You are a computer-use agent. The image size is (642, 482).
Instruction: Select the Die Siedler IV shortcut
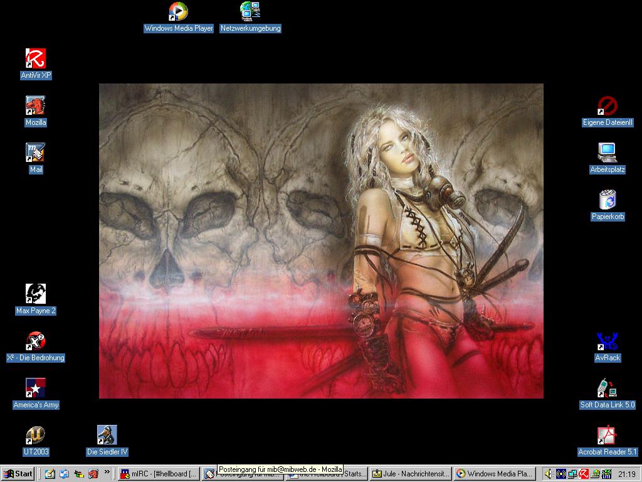pos(107,436)
